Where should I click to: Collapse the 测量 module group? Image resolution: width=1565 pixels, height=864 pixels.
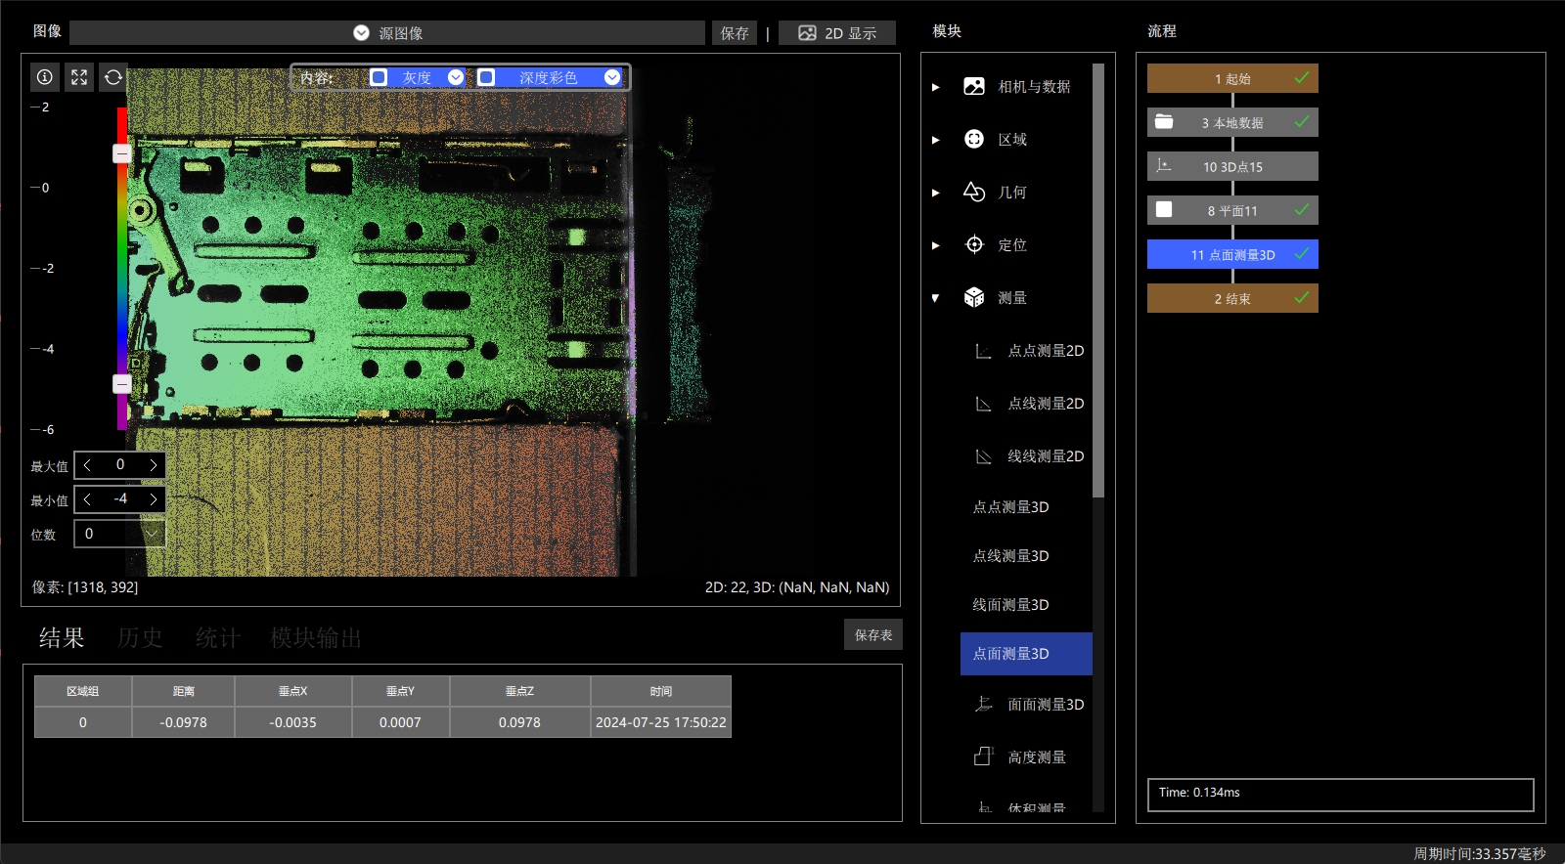936,297
